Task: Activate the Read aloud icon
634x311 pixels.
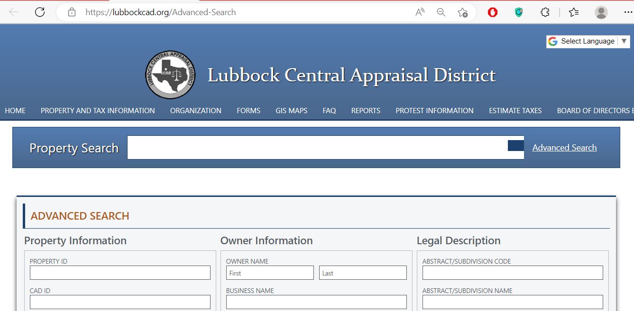Action: pos(419,13)
